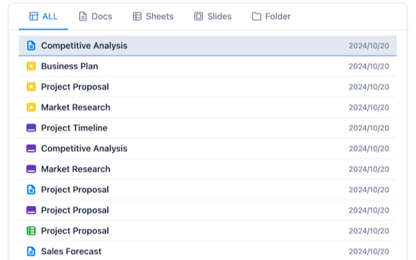Click the blue doc icon beside Competitive Analysis

click(x=32, y=46)
